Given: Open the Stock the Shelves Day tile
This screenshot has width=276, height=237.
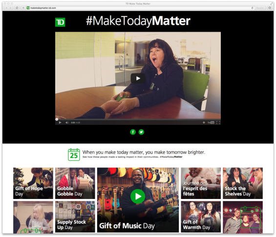Looking at the screenshot, I should [x=243, y=183].
